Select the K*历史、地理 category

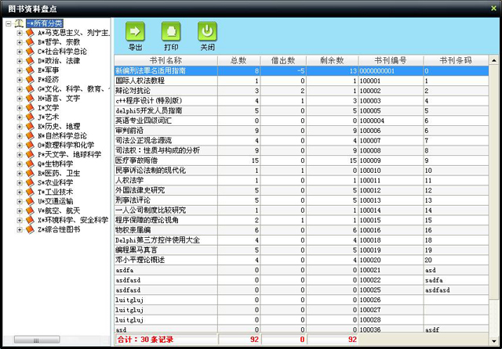tap(58, 126)
